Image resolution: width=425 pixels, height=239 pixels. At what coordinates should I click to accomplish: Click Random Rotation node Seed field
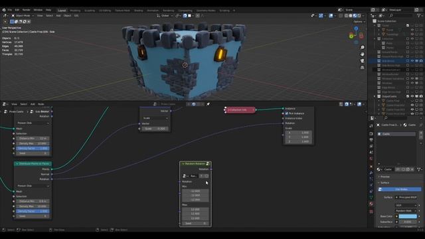click(195, 224)
